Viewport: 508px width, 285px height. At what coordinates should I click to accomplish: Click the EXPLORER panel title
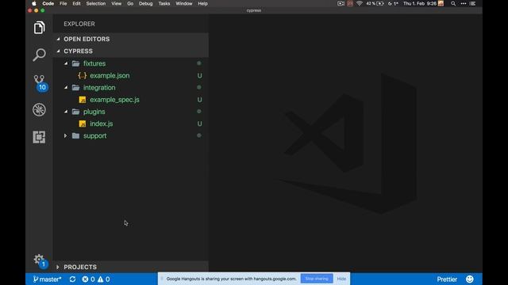(x=79, y=24)
